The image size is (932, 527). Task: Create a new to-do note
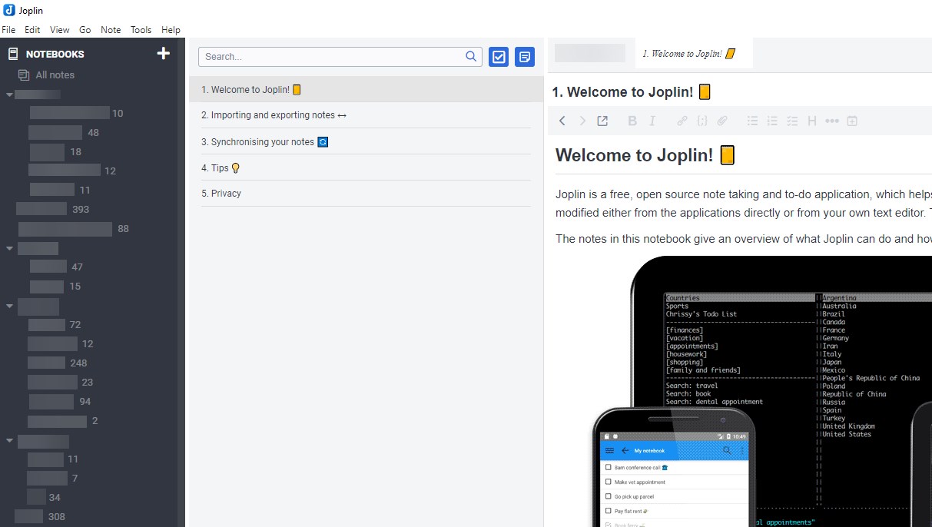click(499, 56)
